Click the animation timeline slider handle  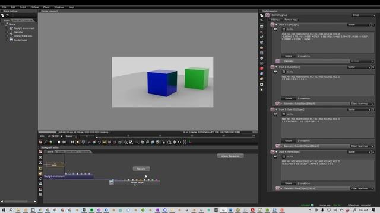tap(97, 137)
